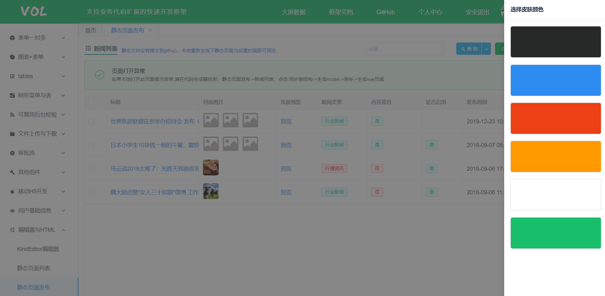The height and width of the screenshot is (296, 605).
Task: Select the red skin color
Action: (x=556, y=118)
